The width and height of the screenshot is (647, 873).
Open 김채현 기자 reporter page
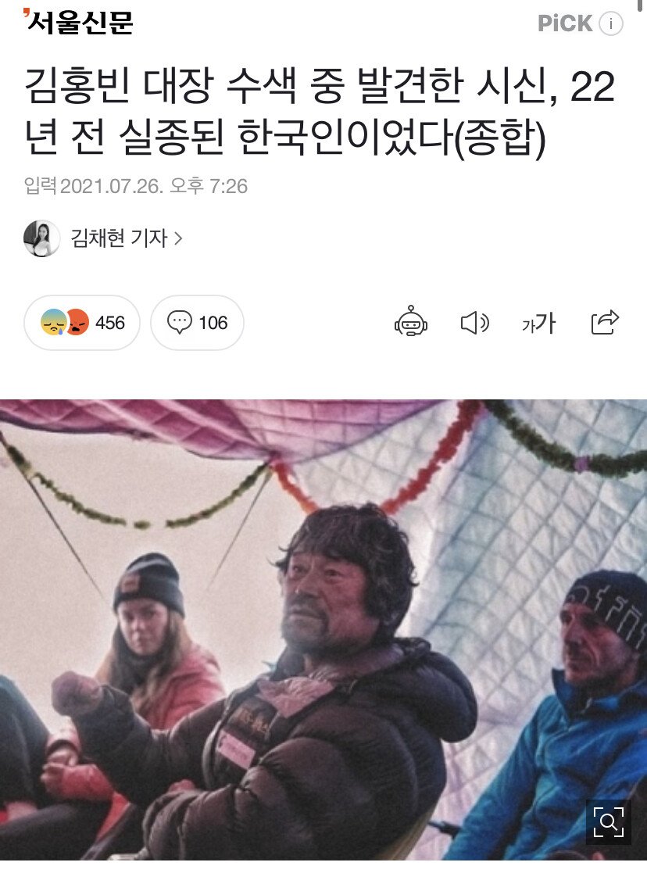(x=119, y=238)
